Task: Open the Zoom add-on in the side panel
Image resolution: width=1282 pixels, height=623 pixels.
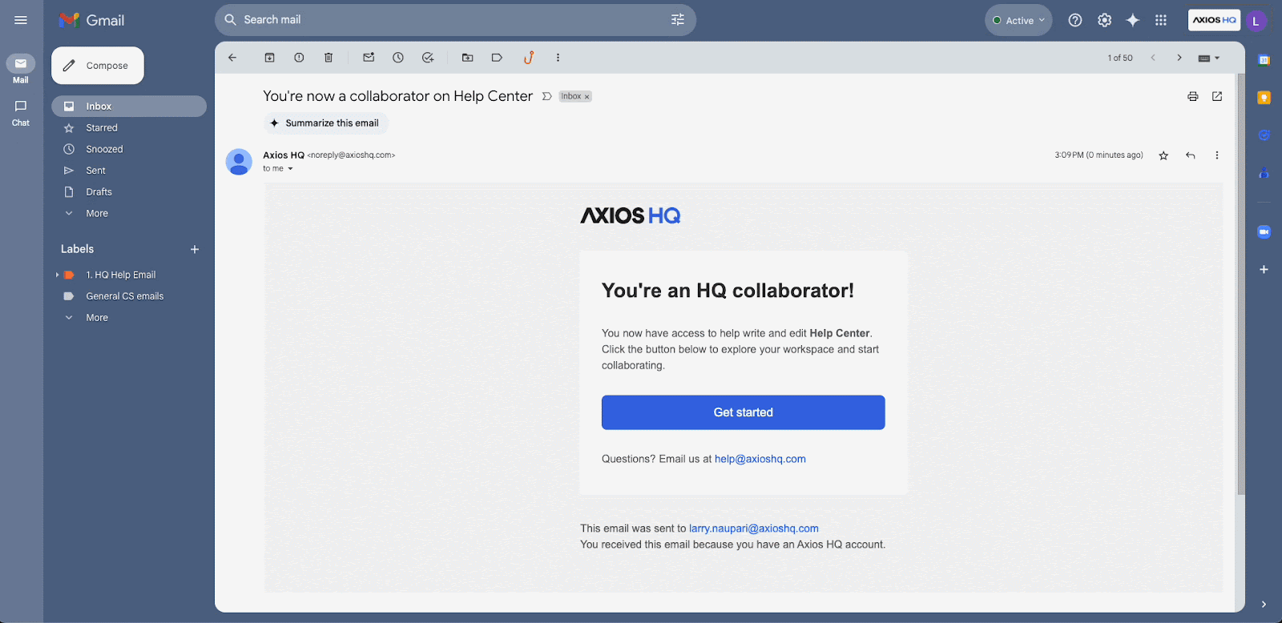Action: point(1264,232)
